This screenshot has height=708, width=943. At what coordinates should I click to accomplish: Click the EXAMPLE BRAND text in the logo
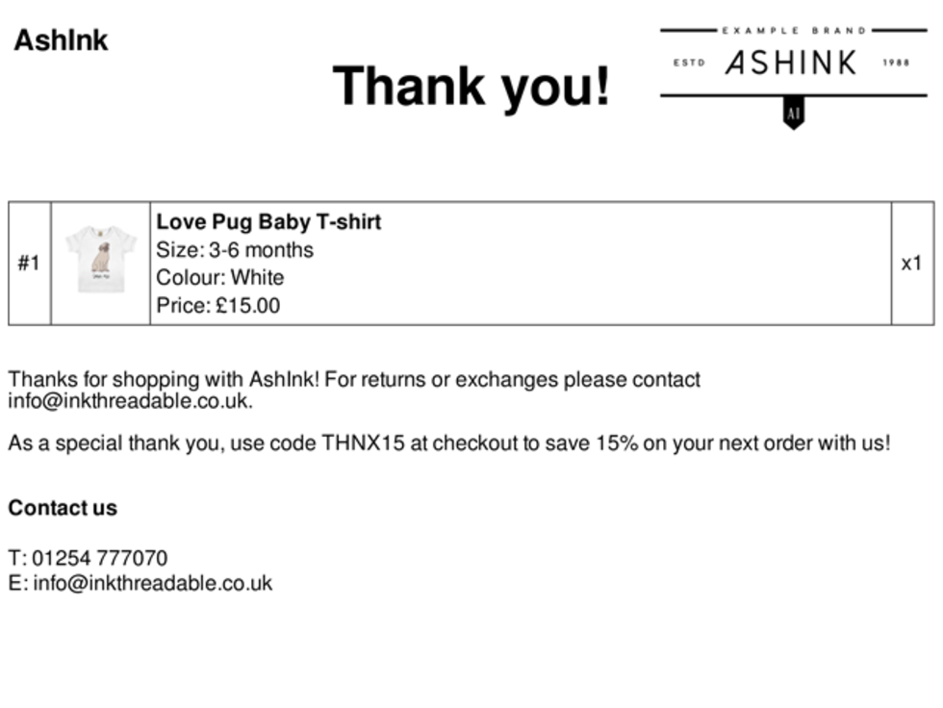[794, 31]
